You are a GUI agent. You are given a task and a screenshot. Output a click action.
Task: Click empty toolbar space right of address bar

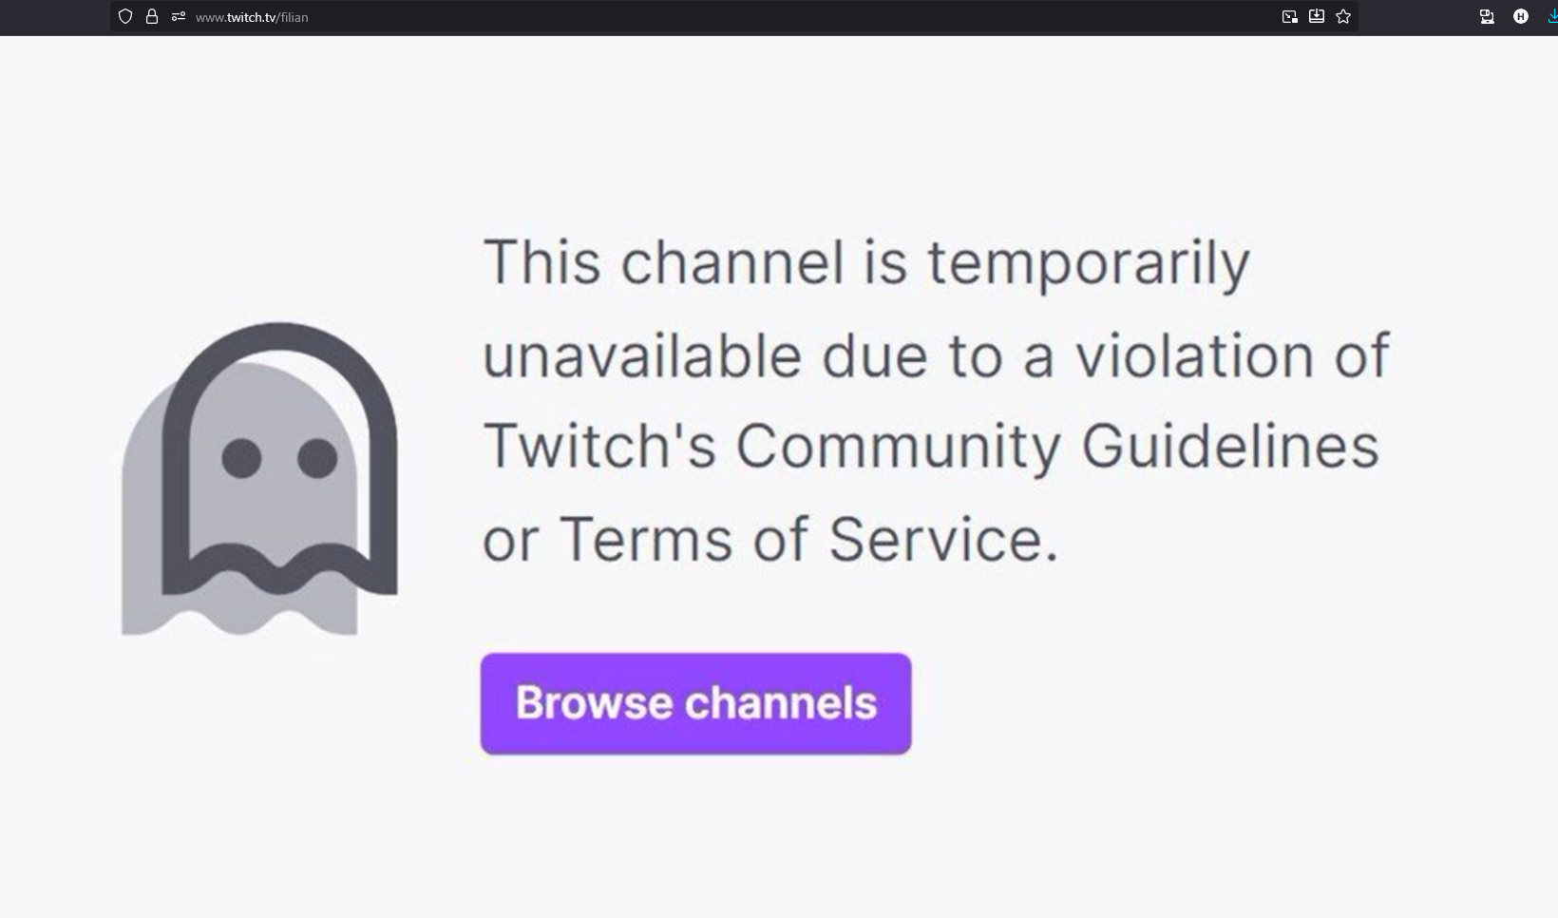[x=1415, y=16]
